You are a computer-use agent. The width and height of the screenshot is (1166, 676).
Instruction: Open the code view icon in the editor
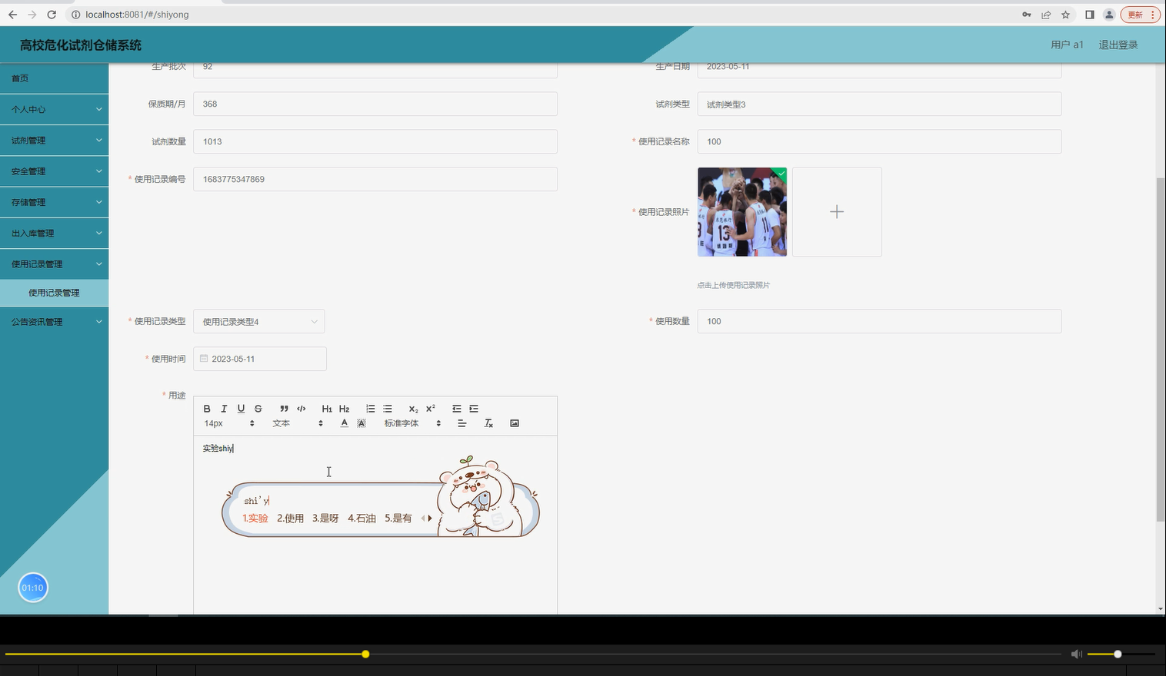point(301,408)
